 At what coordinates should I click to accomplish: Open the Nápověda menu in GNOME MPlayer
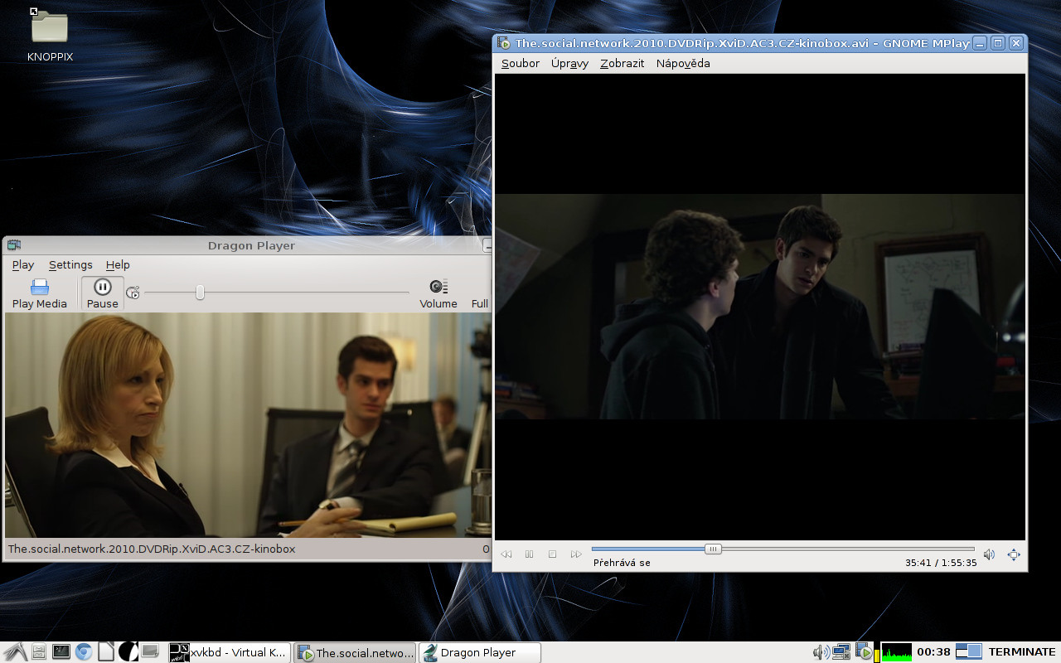(683, 63)
